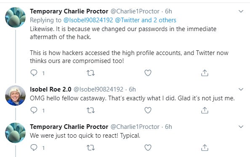The image size is (250, 157).
Task: Open Charlie Proctor's avatar on first tweet
Action: point(15,17)
